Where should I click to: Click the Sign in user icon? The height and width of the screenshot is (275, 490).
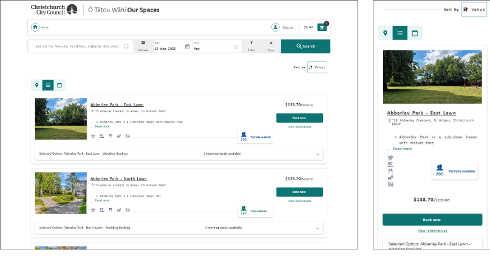click(x=276, y=27)
